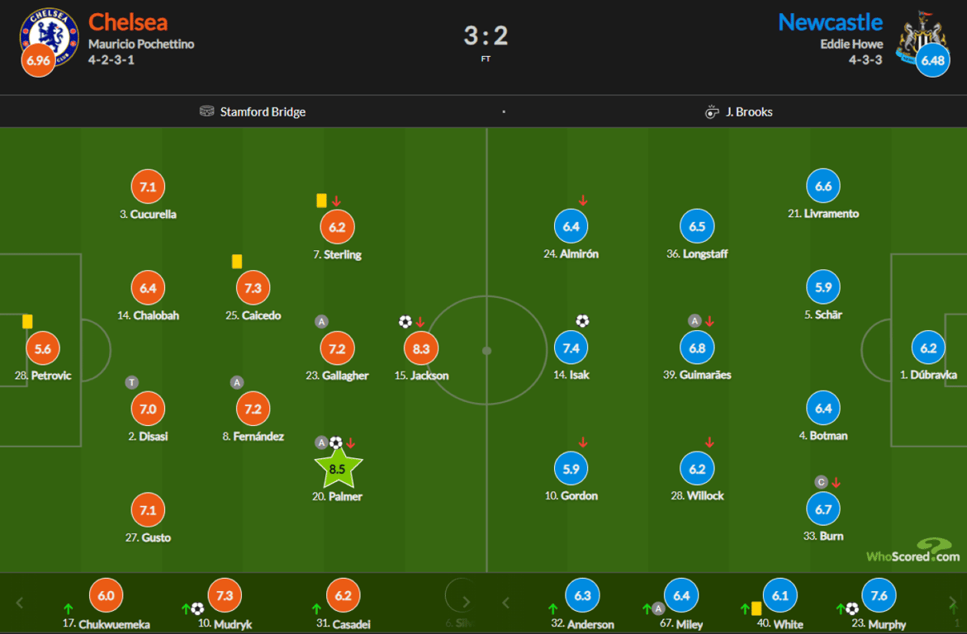The image size is (967, 634).
Task: Open the Newcastle team name link
Action: [830, 21]
